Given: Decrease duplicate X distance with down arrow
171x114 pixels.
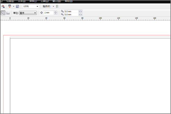Looking at the screenshot, I should (x=79, y=11).
